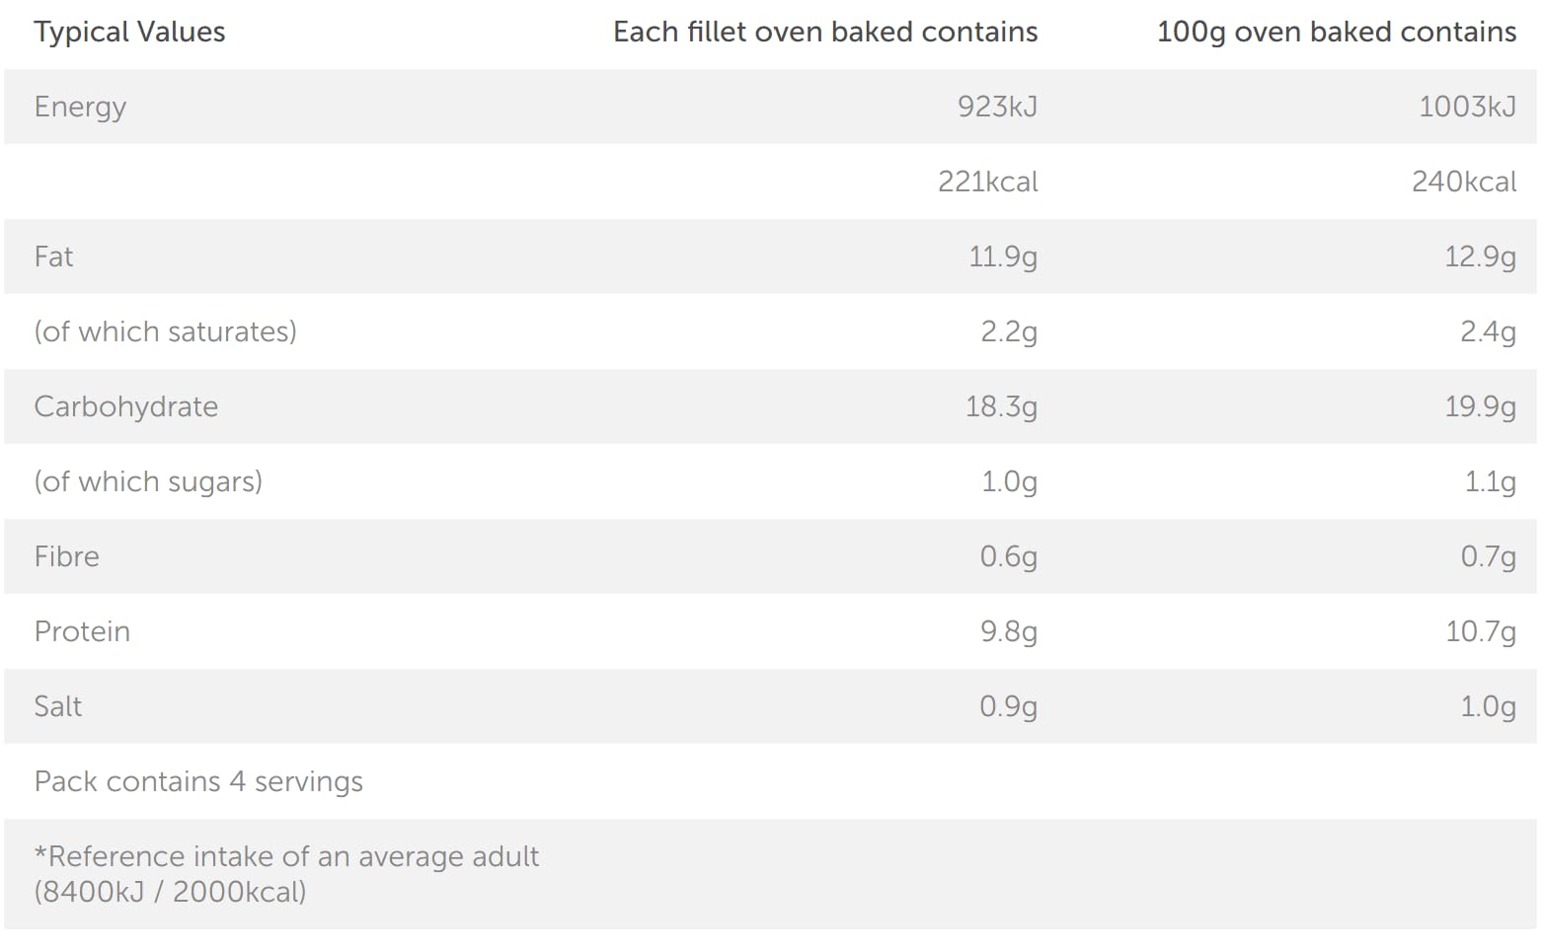Select the of which sugars label
The image size is (1544, 951).
148,481
